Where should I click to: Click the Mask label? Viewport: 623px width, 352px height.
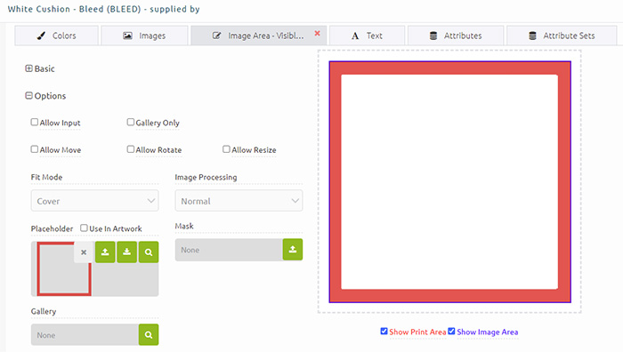(184, 226)
